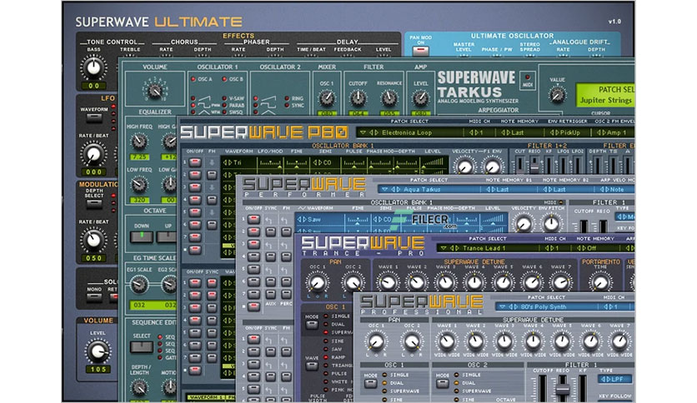Click the Wave button in Trance-Pro OSC 1
697x403 pixels.
coord(312,366)
